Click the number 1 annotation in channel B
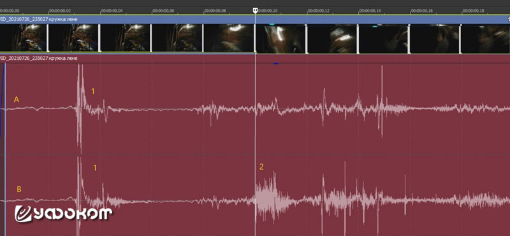 pos(95,168)
